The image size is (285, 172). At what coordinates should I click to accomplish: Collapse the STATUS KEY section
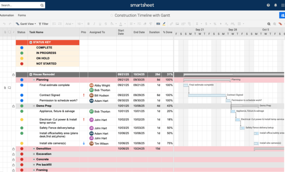(31, 43)
